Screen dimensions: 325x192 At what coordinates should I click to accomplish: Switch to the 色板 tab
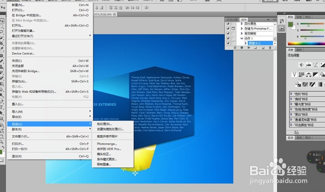[x=299, y=17]
